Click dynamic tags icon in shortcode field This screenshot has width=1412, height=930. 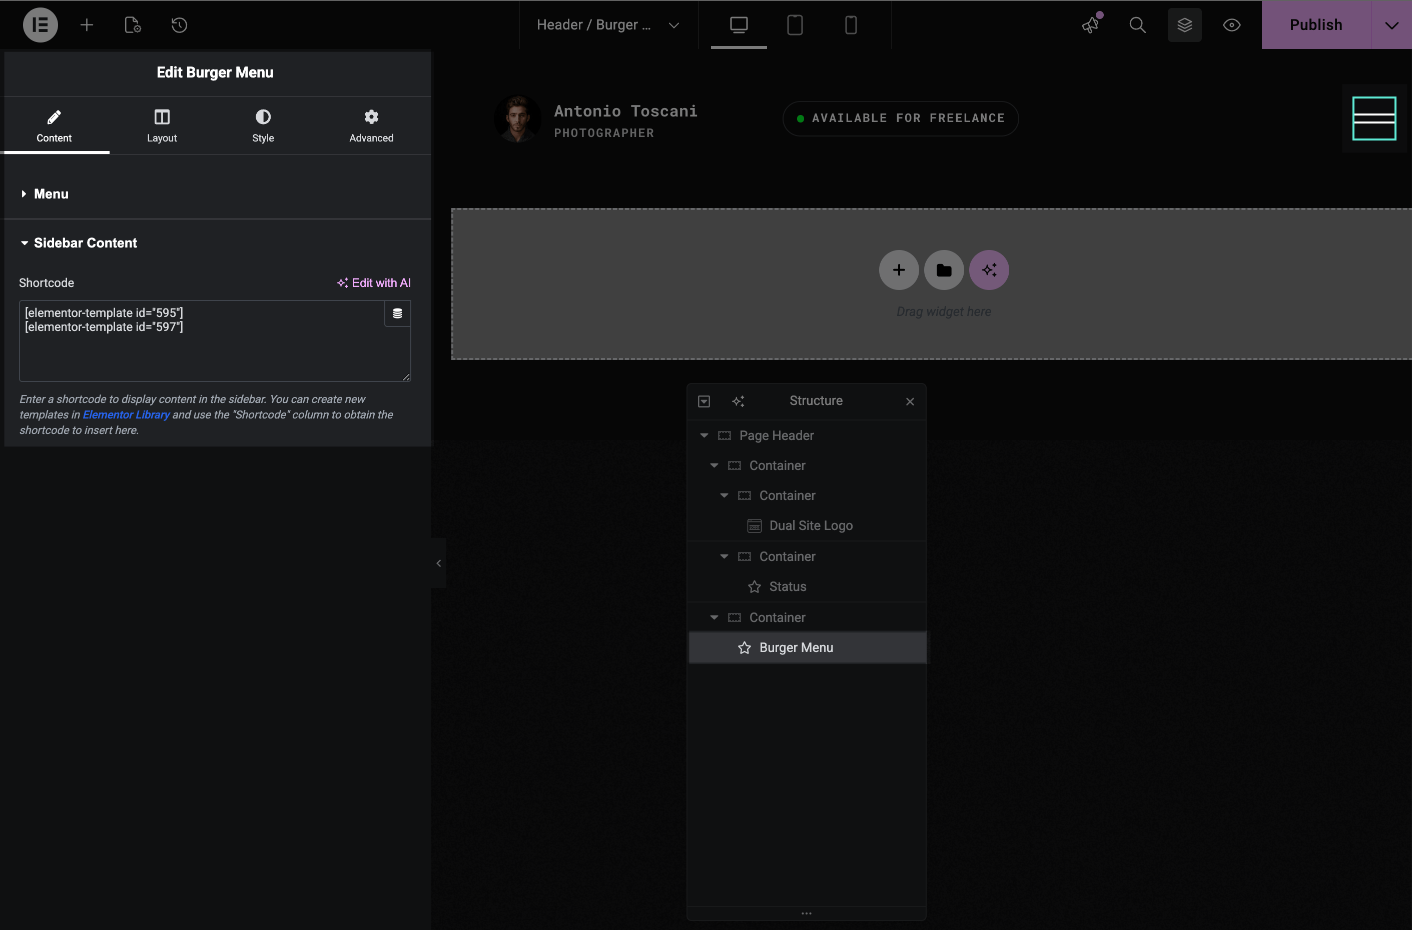point(397,313)
